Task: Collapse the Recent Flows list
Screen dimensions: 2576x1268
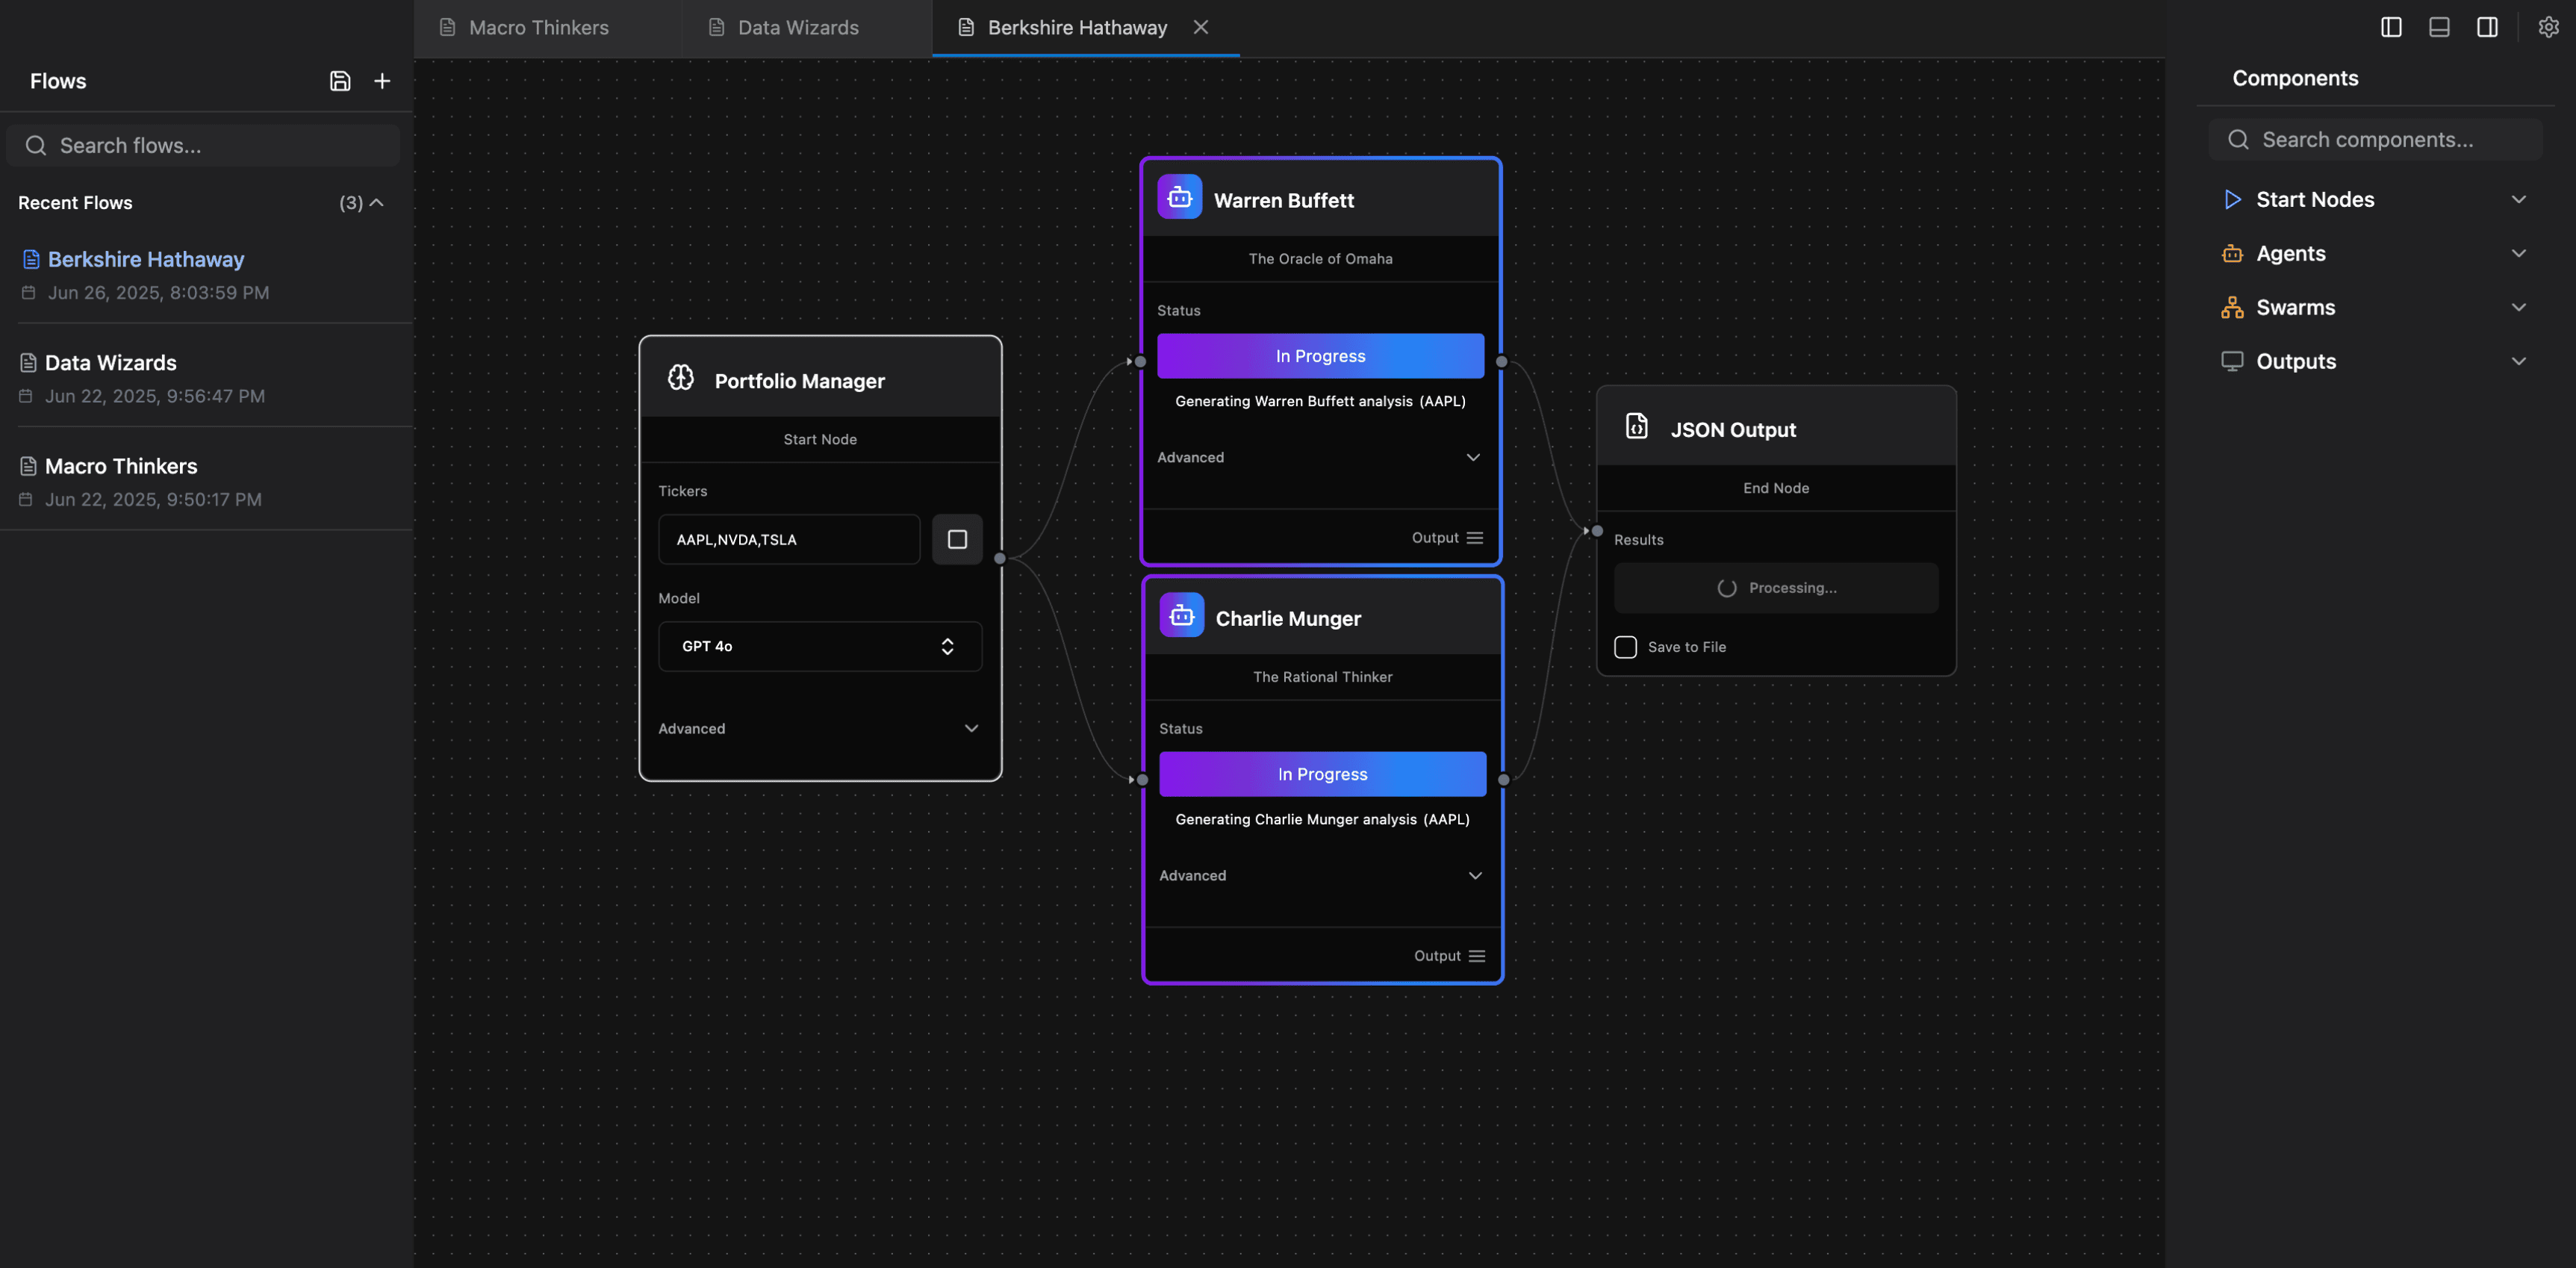Action: pyautogui.click(x=377, y=202)
